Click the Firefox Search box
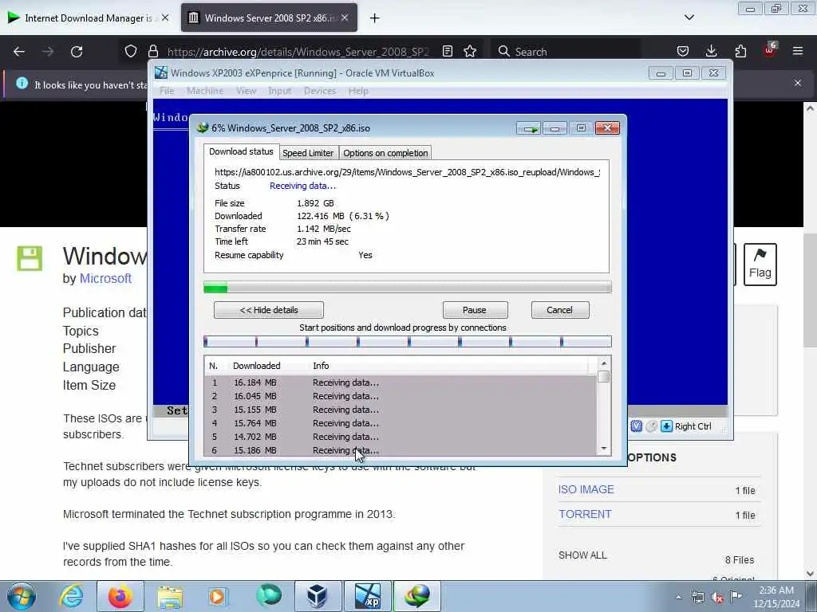Screen dimensions: 817x612 click(566, 52)
